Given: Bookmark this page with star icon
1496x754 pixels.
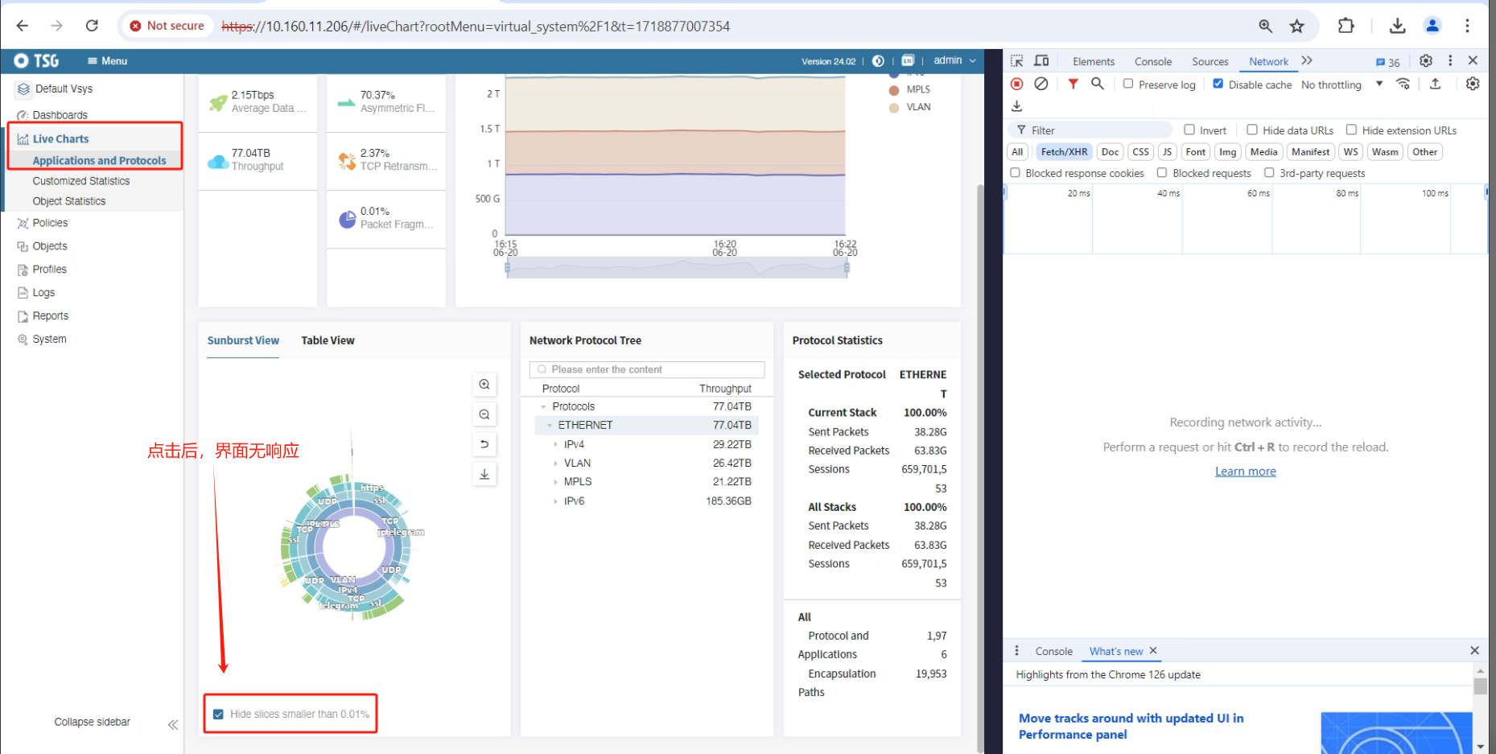Looking at the screenshot, I should click(x=1296, y=26).
